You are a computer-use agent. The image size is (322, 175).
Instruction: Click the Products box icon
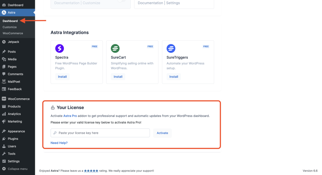[4, 107]
